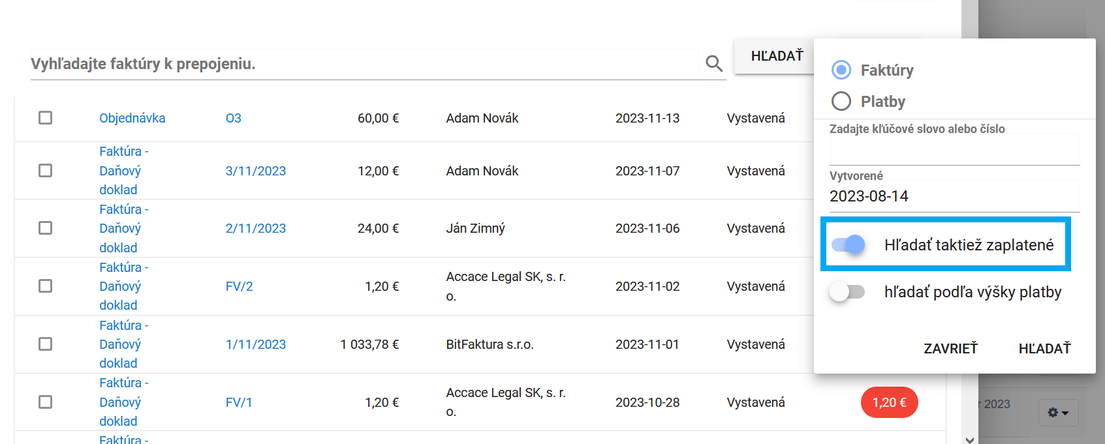The height and width of the screenshot is (444, 1105).
Task: Focus the invoice search text field
Action: (x=363, y=64)
